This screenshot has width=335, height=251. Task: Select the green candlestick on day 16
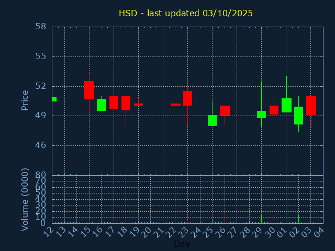[x=101, y=105]
